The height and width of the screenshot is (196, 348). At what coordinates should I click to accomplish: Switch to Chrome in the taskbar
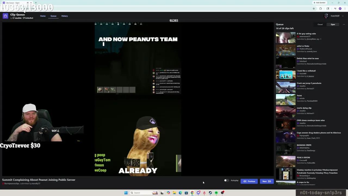click(x=192, y=193)
